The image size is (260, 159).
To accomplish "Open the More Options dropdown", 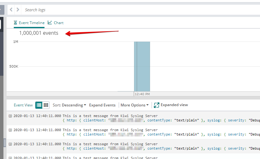I will point(134,105).
